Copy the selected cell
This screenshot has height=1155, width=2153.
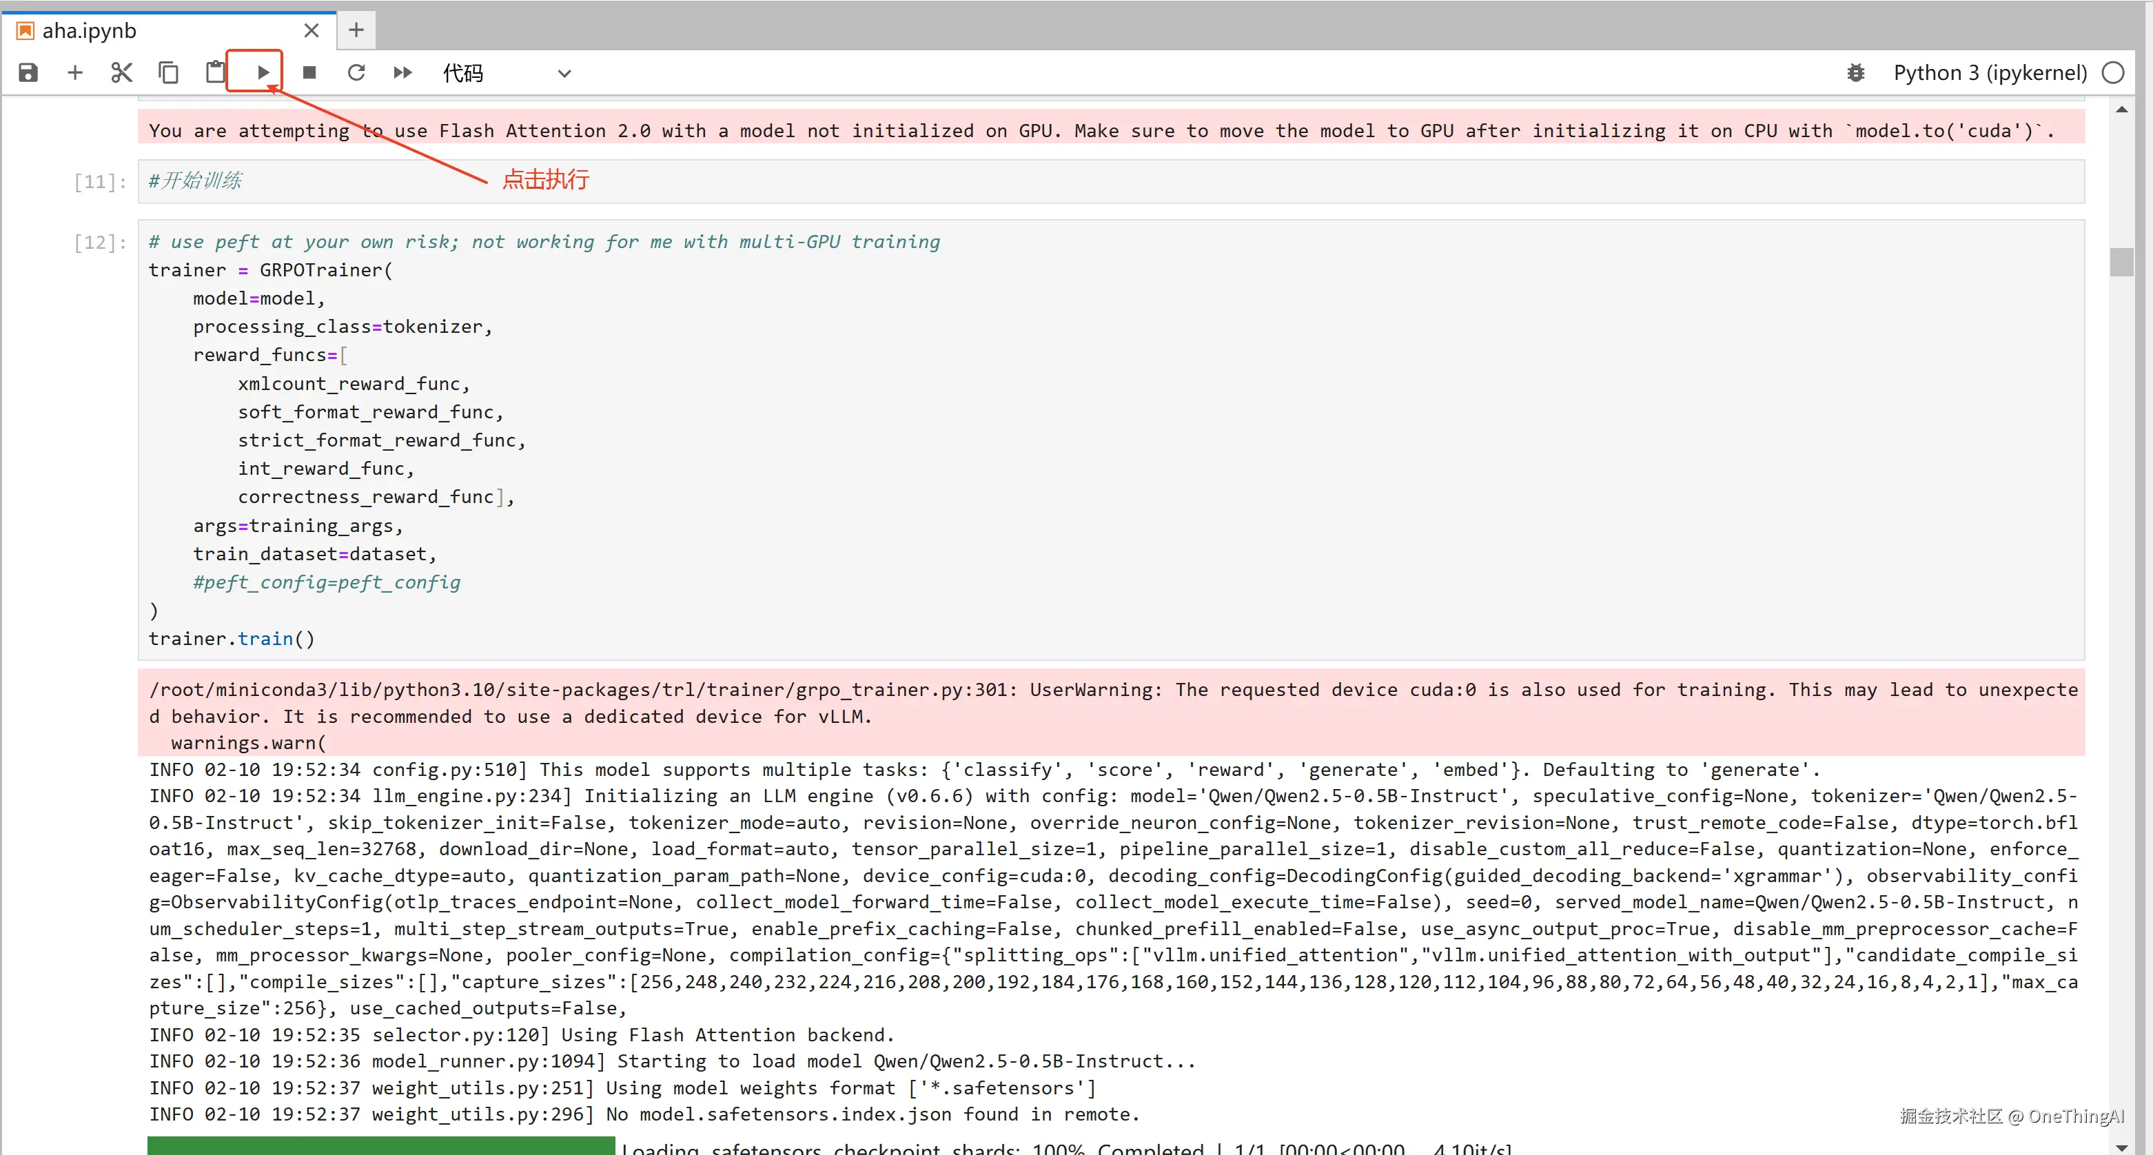point(169,73)
